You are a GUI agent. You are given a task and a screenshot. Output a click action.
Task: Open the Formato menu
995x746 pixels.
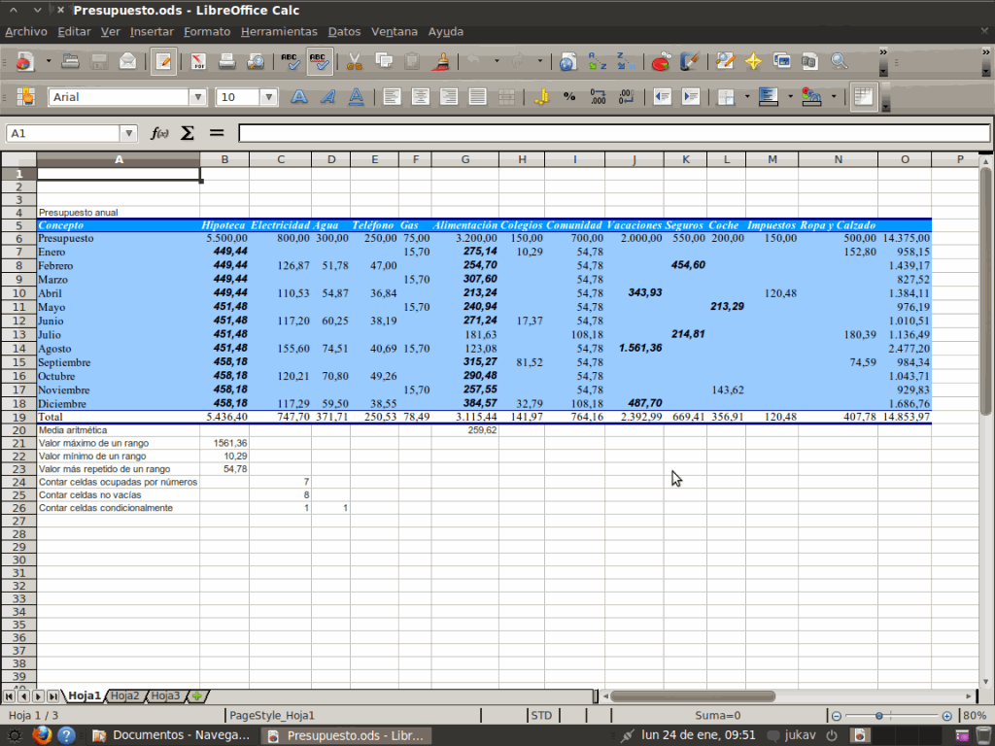pyautogui.click(x=207, y=31)
